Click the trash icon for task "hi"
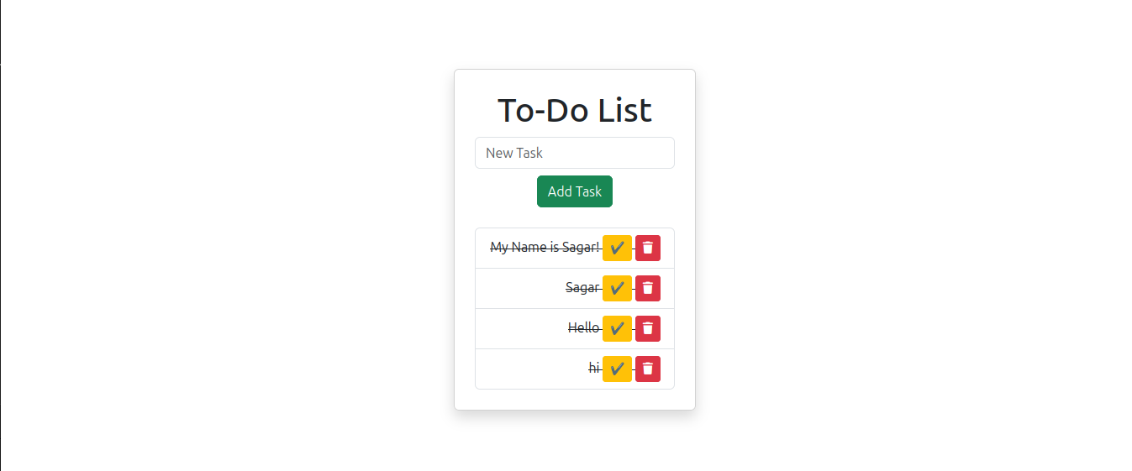1132x471 pixels. coord(647,369)
